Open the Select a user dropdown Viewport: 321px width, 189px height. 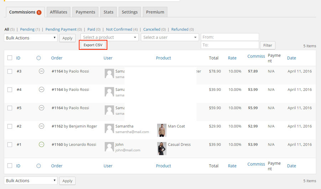[x=170, y=37]
